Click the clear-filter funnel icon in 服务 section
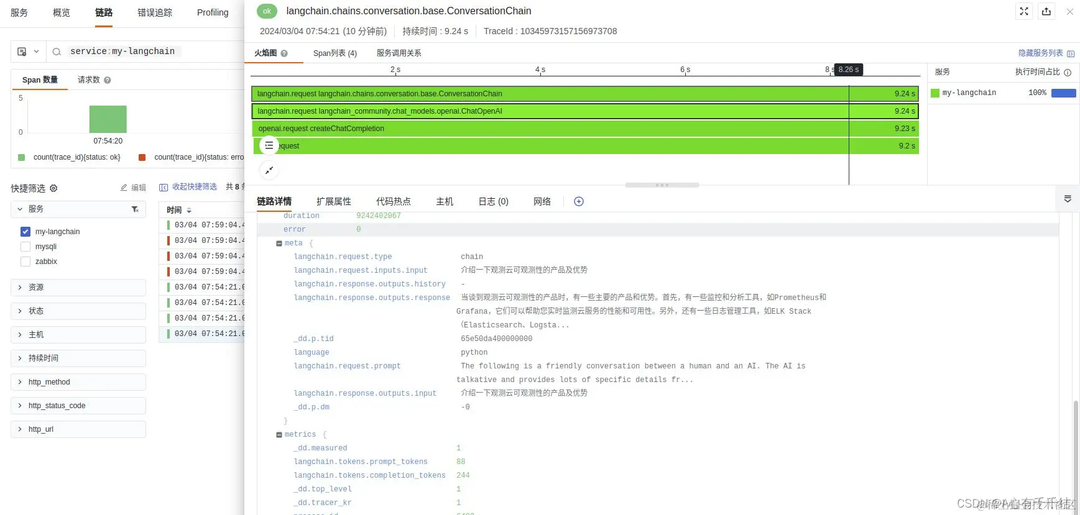The height and width of the screenshot is (515, 1080). 135,209
